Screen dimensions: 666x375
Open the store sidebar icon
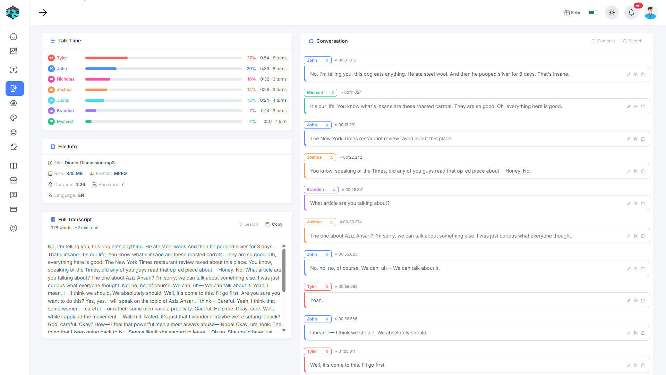[x=14, y=180]
